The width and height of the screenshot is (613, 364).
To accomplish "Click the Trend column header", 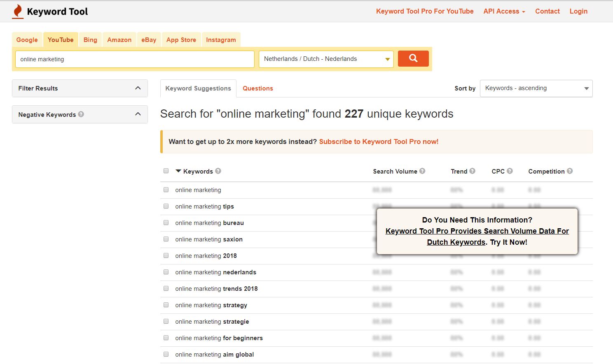I will click(459, 171).
